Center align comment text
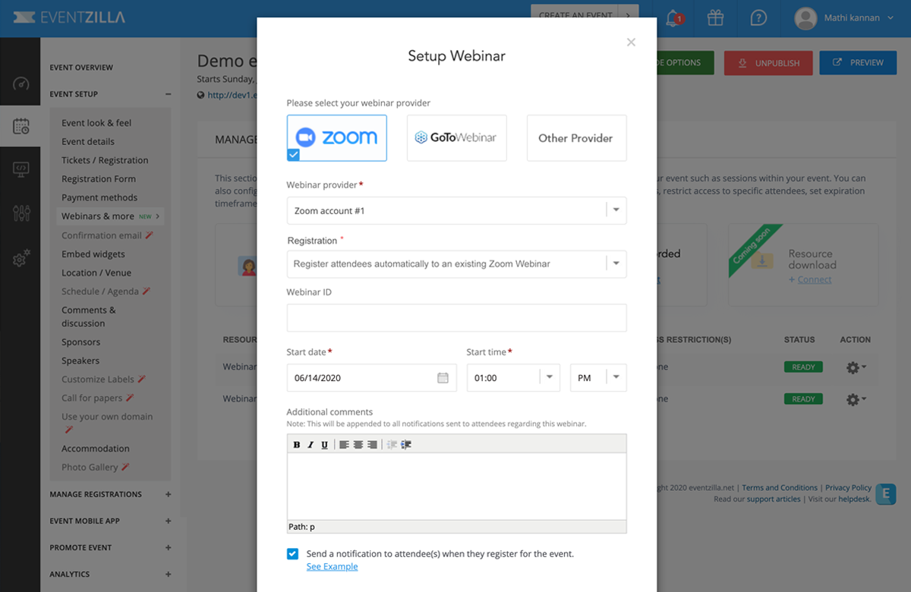This screenshot has width=911, height=592. 358,445
